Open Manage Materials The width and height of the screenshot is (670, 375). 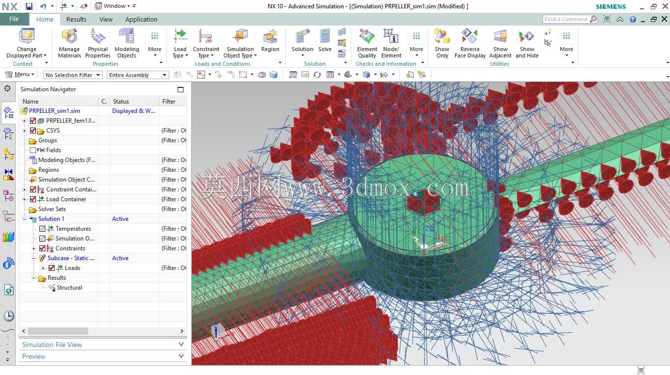69,44
